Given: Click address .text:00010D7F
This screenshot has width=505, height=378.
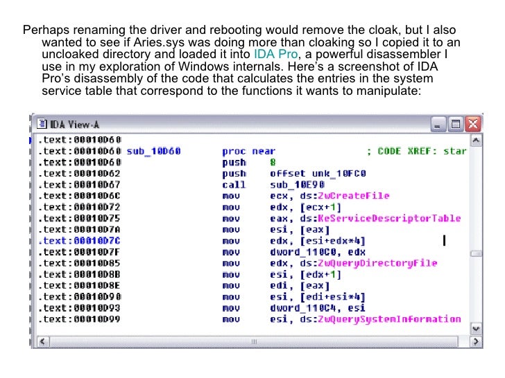Looking at the screenshot, I should (79, 252).
